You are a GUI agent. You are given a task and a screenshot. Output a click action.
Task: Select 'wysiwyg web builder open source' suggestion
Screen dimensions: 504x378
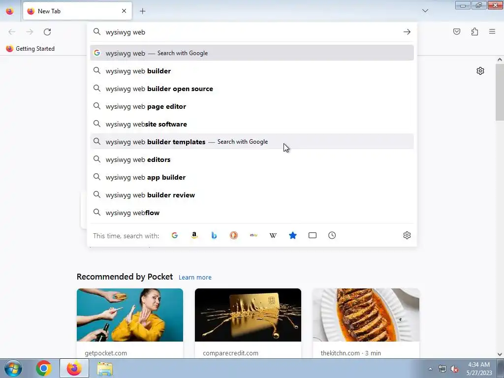pos(252,89)
